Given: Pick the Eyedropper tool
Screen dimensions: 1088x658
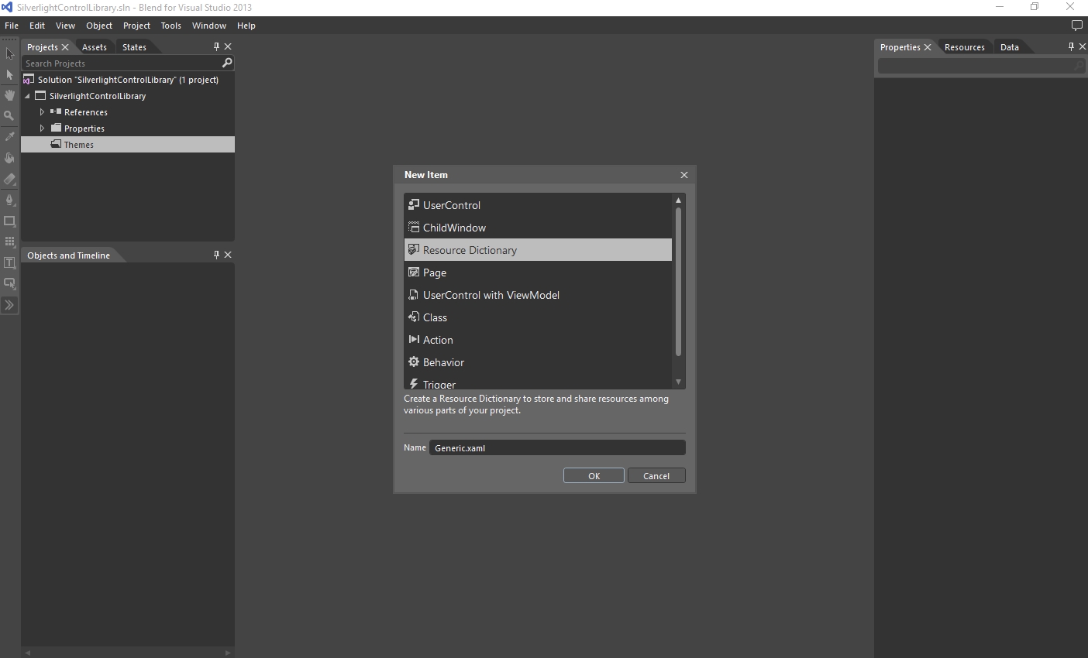Looking at the screenshot, I should tap(9, 137).
